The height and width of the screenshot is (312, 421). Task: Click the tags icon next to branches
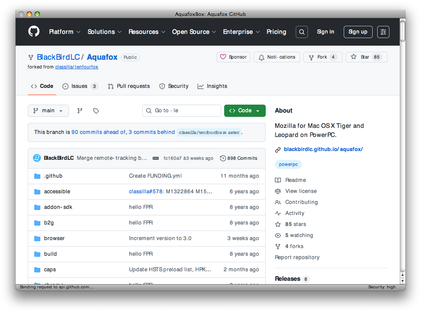point(96,110)
